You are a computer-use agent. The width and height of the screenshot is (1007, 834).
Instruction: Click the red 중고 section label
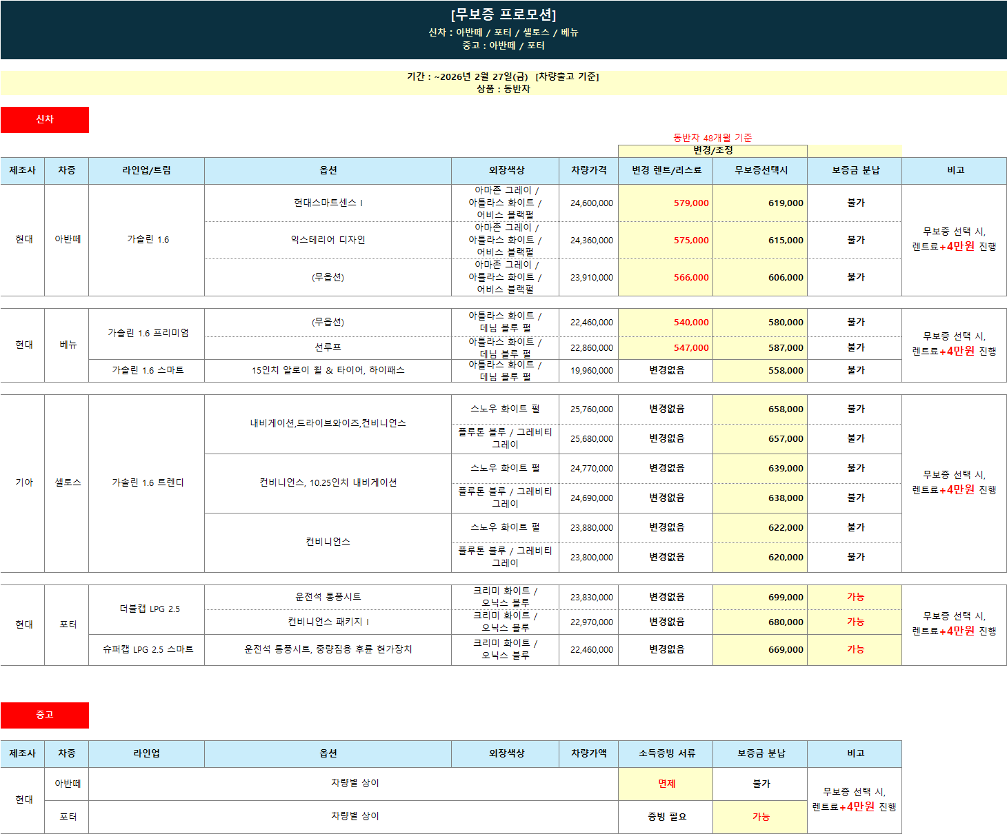(45, 715)
